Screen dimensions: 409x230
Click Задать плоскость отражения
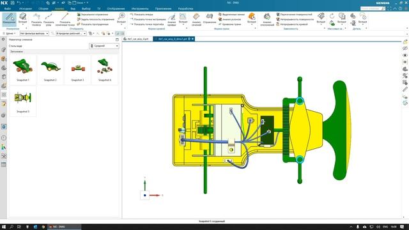point(95,19)
